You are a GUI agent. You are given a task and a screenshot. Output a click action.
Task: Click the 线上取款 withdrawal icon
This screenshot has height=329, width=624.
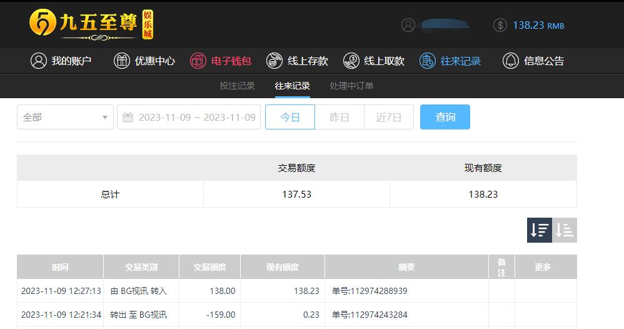click(351, 61)
